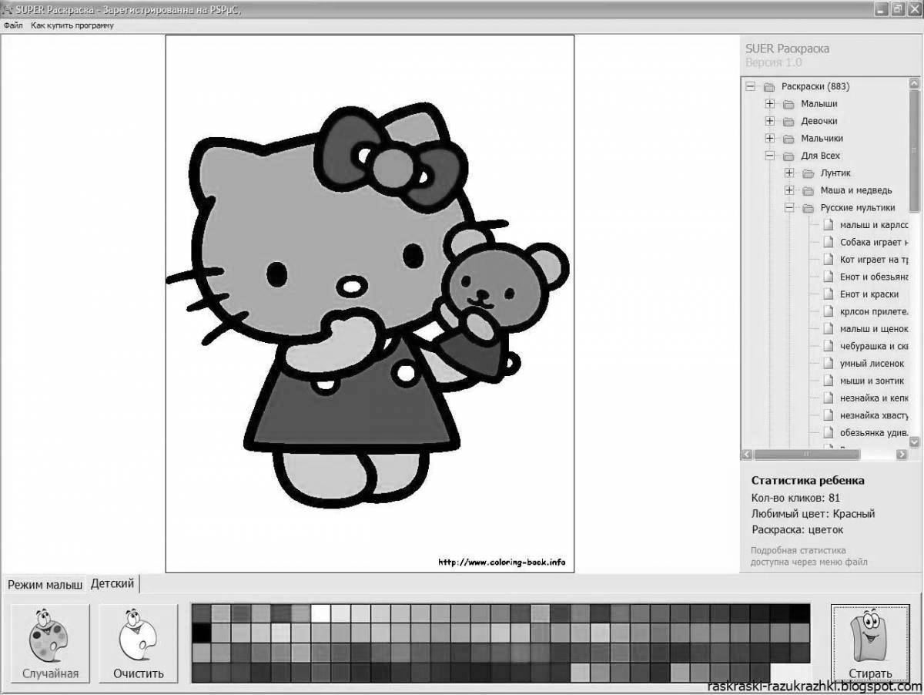Image resolution: width=924 pixels, height=695 pixels.
Task: Pick the white swatch in the palette
Action: (320, 613)
